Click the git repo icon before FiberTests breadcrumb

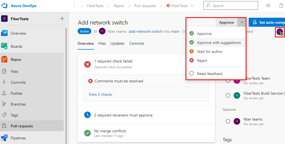[168, 6]
